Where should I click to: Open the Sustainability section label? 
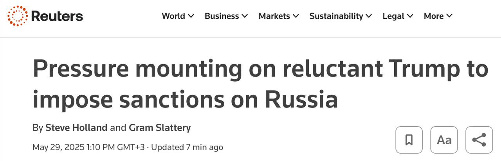tap(336, 16)
